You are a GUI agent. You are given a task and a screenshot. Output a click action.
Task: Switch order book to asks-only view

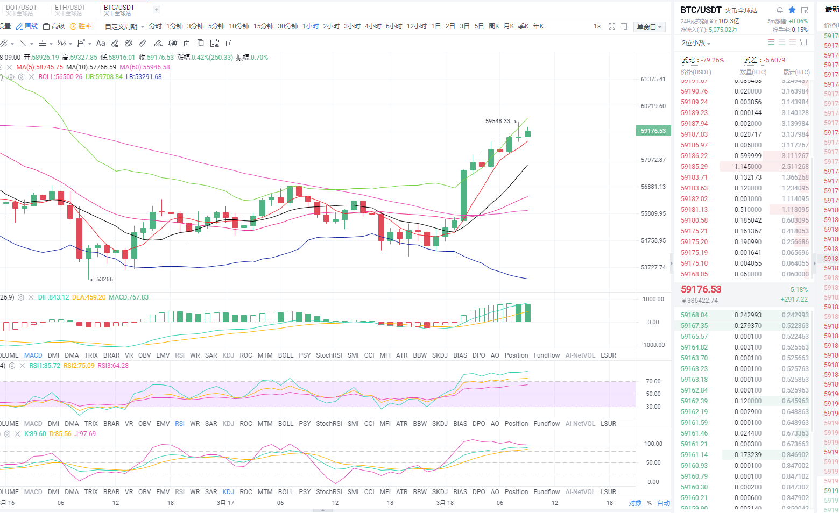tap(792, 42)
